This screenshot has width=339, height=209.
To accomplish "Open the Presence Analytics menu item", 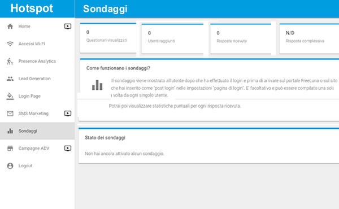I will click(x=37, y=62).
